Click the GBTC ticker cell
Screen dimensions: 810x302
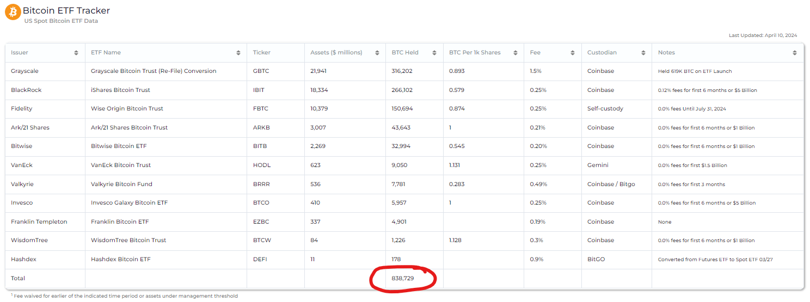[x=261, y=71]
